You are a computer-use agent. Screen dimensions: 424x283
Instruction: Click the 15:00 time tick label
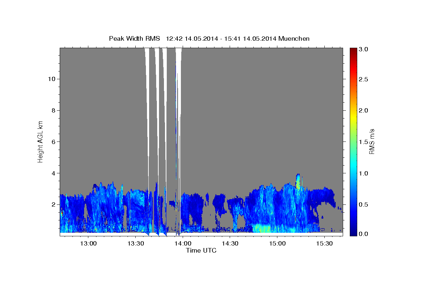(x=277, y=243)
